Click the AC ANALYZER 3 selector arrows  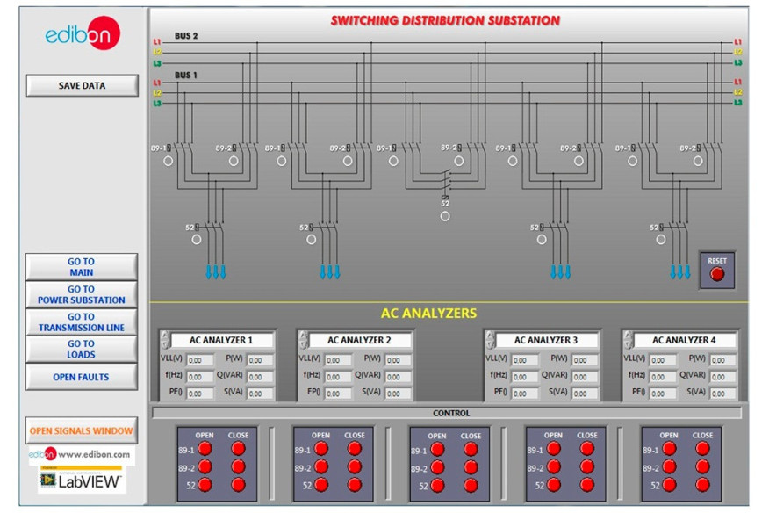coord(490,340)
